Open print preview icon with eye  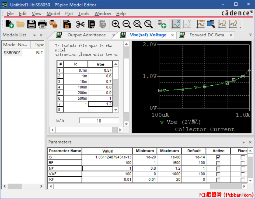coord(53,24)
